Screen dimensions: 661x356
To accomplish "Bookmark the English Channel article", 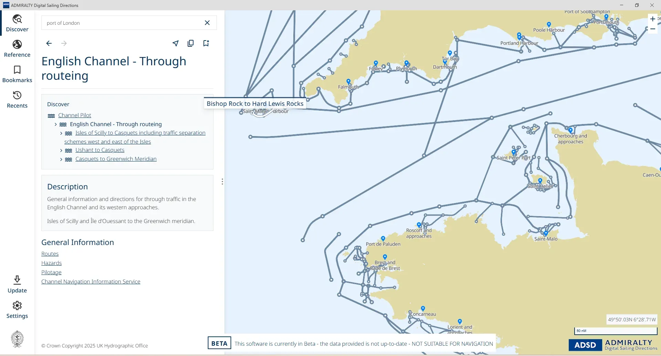I will [x=206, y=43].
